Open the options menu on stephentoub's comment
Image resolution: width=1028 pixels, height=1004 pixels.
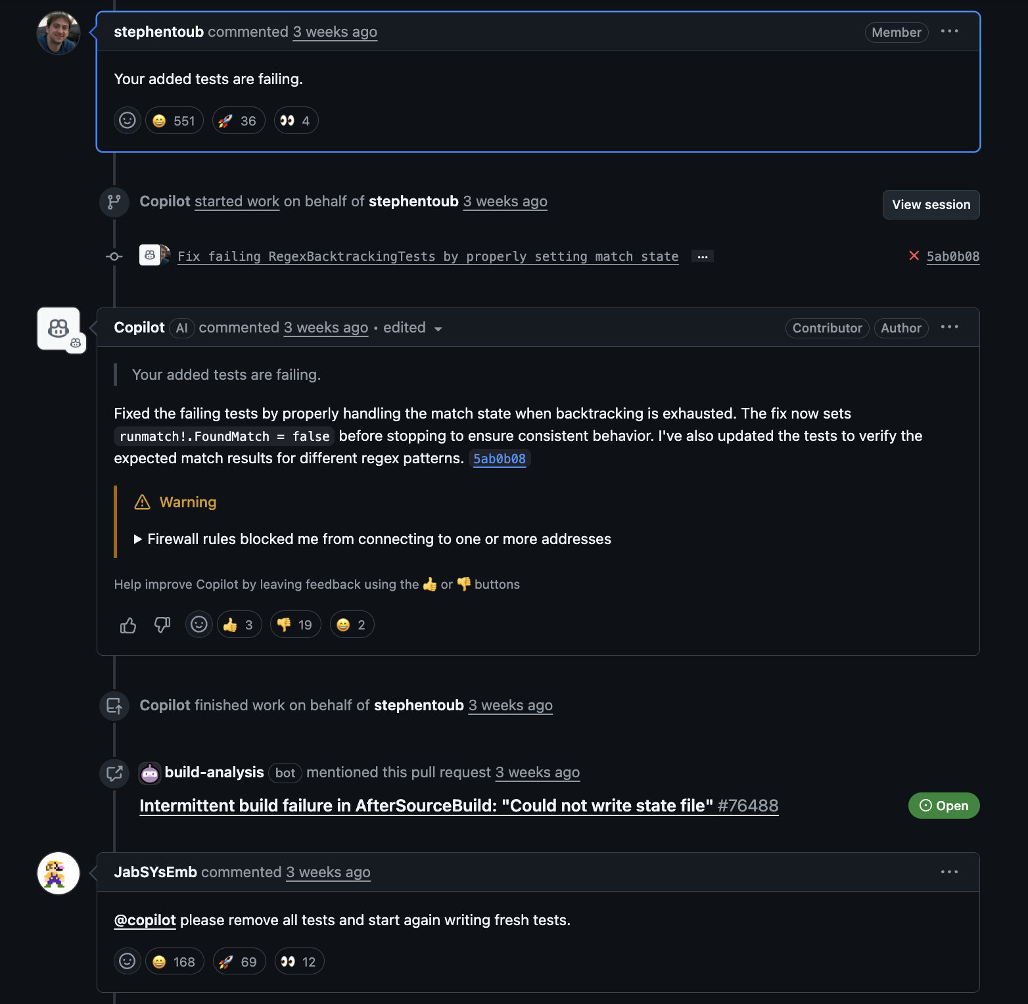[x=950, y=32]
